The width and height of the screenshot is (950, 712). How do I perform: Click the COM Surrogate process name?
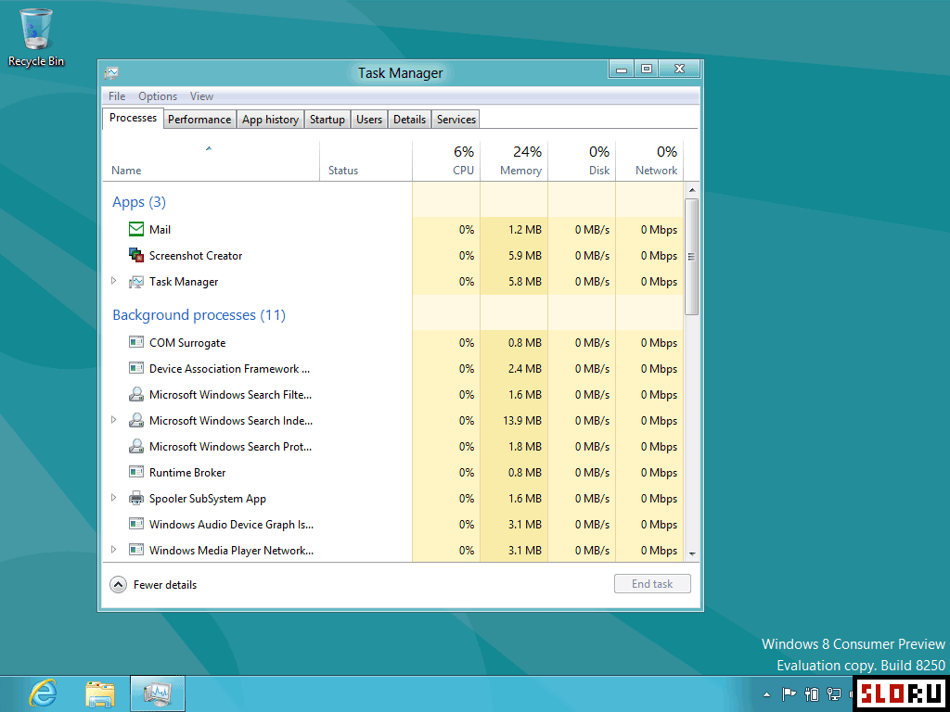click(x=187, y=343)
